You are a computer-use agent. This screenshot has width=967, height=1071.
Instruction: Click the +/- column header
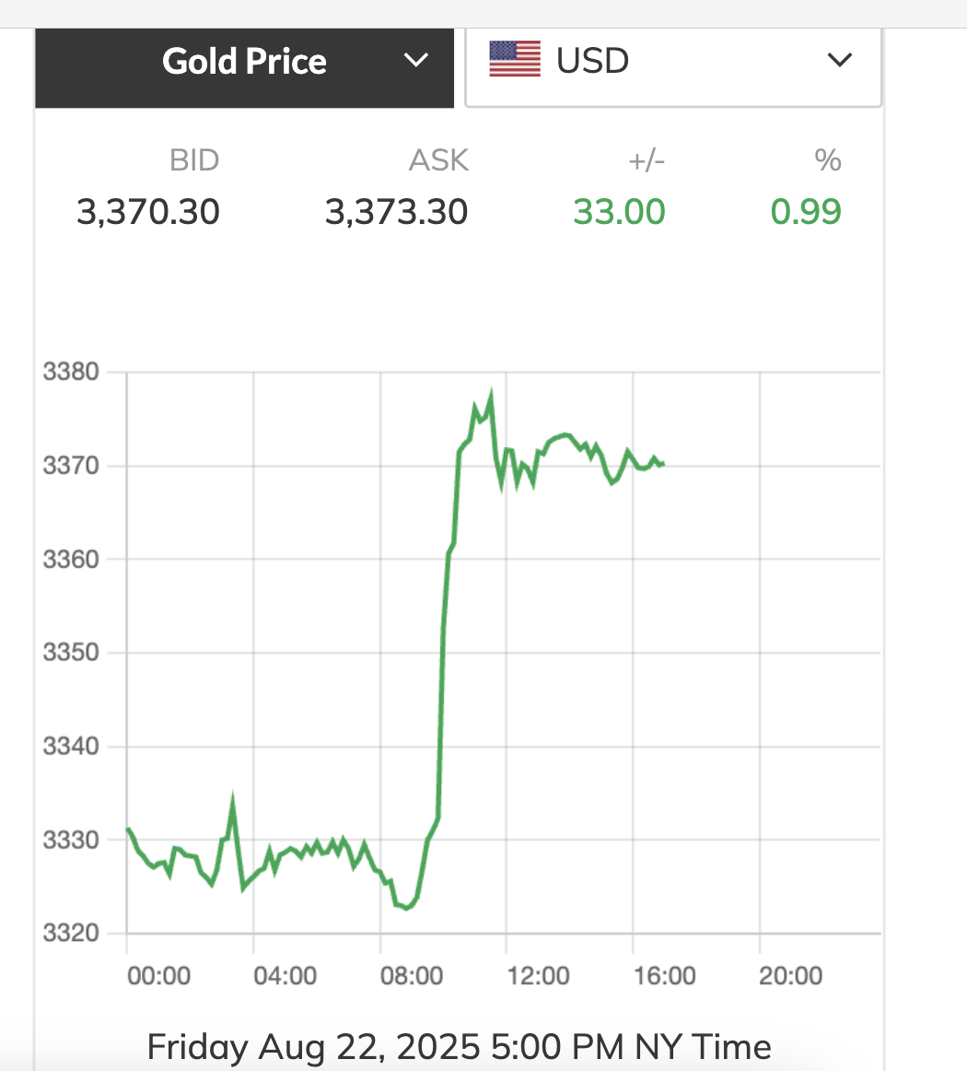click(x=647, y=160)
